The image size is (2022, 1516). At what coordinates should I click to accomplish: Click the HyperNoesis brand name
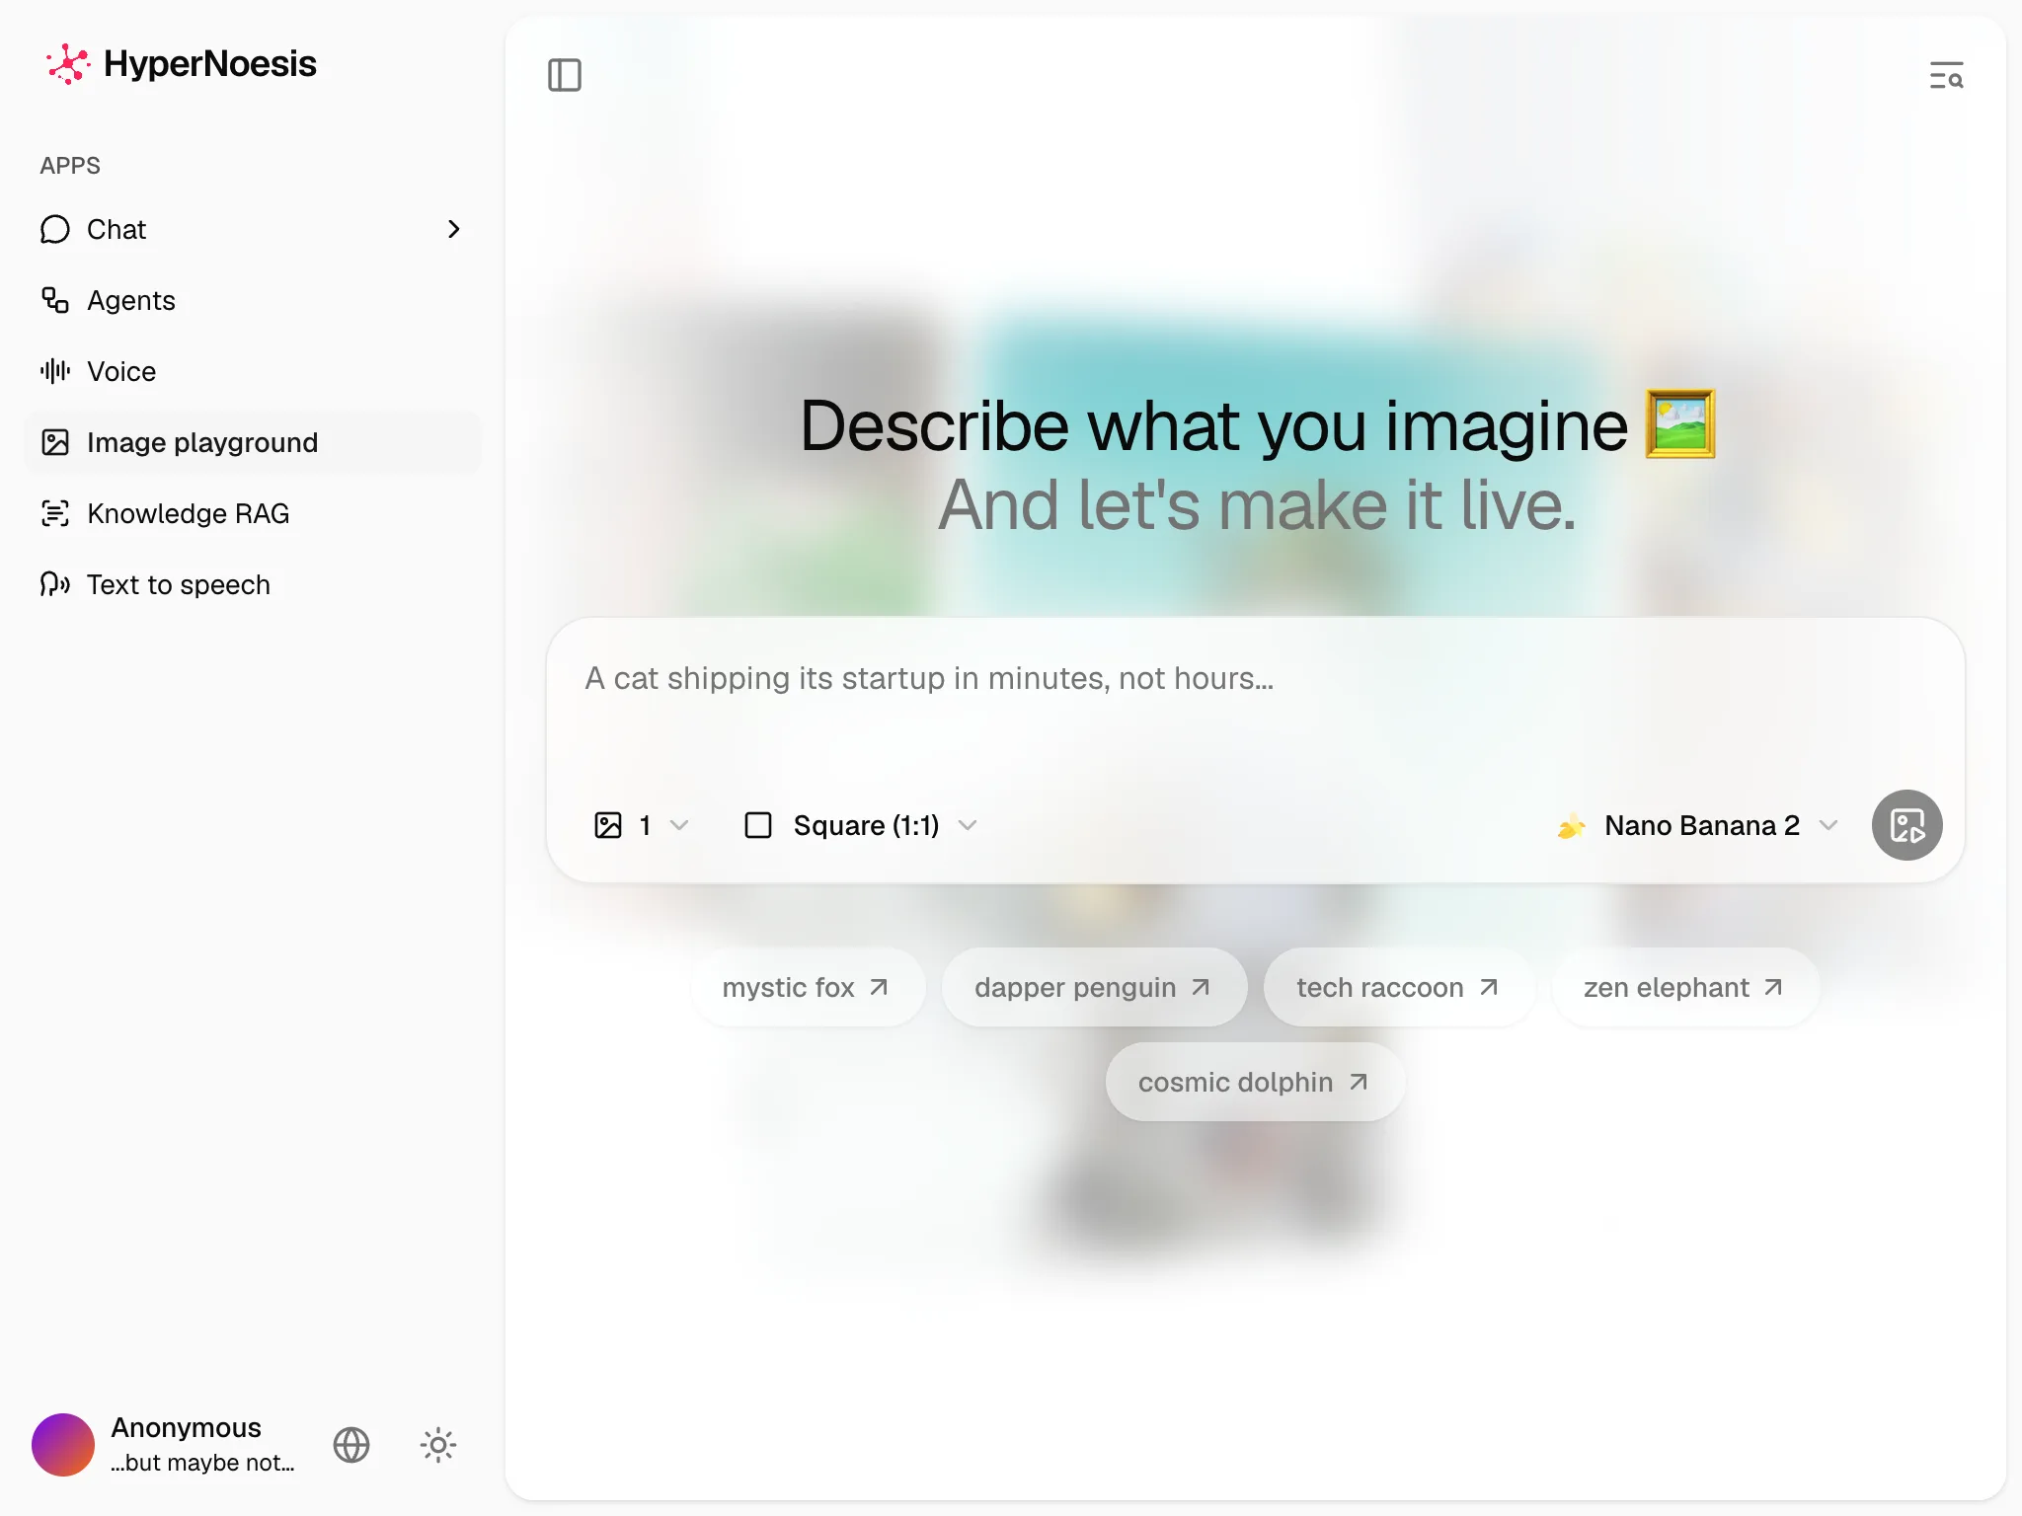pos(209,64)
